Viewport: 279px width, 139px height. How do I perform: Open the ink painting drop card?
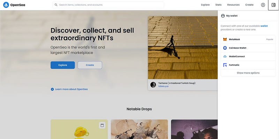139,129
